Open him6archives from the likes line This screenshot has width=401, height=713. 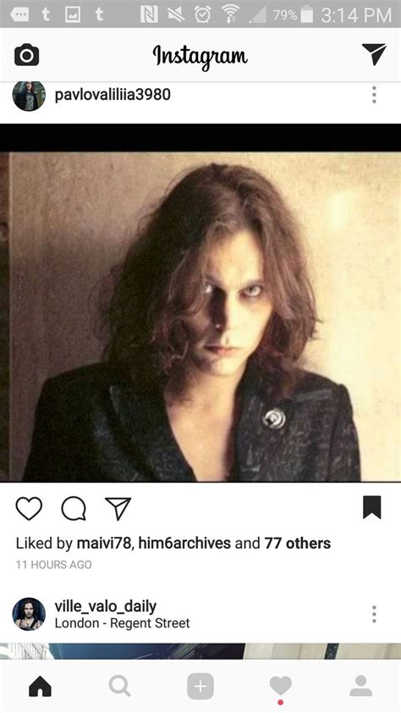coord(184,543)
